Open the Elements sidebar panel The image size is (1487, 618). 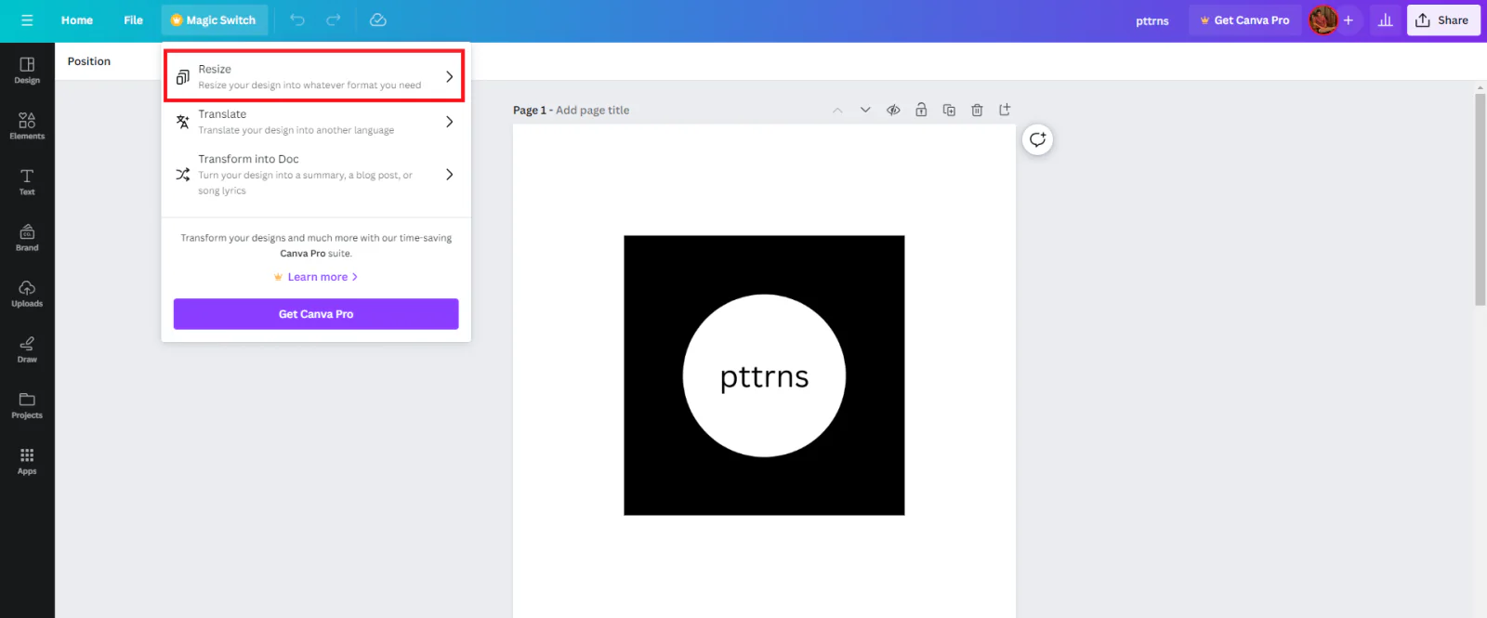click(27, 125)
